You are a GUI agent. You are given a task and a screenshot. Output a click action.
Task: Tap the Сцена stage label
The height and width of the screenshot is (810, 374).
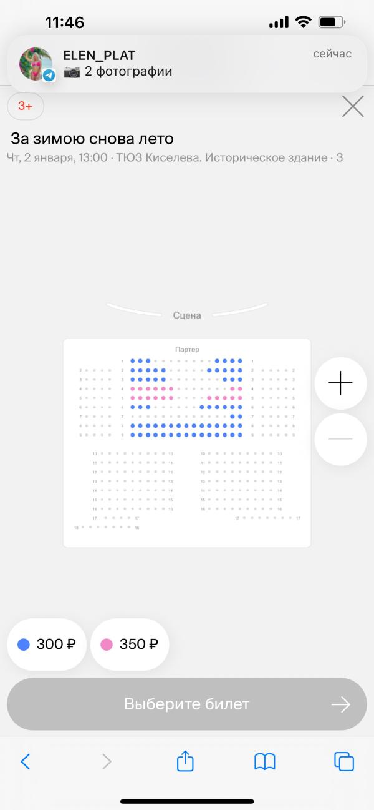(187, 315)
